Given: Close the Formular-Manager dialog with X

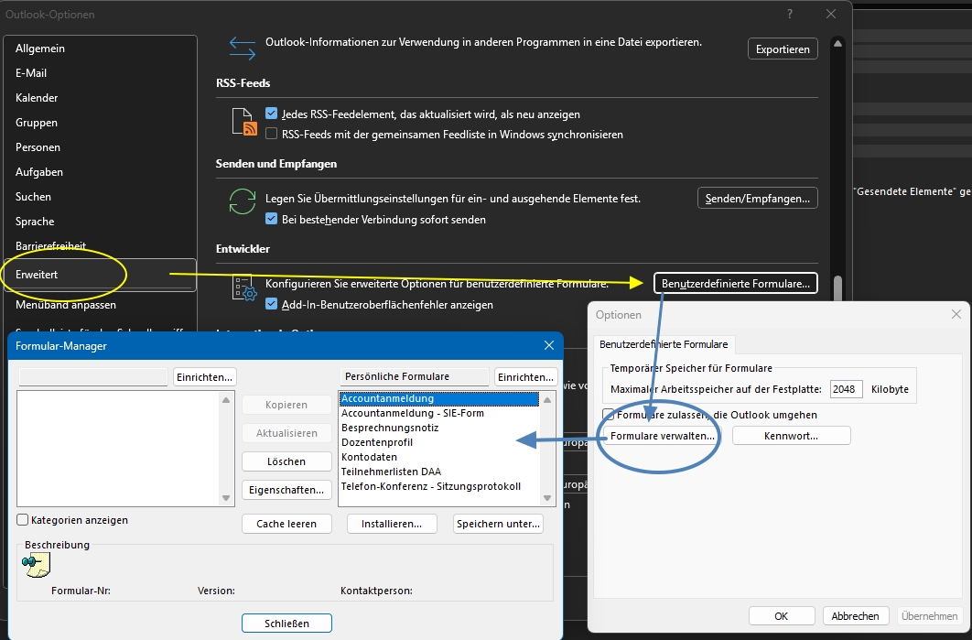Looking at the screenshot, I should pyautogui.click(x=548, y=345).
